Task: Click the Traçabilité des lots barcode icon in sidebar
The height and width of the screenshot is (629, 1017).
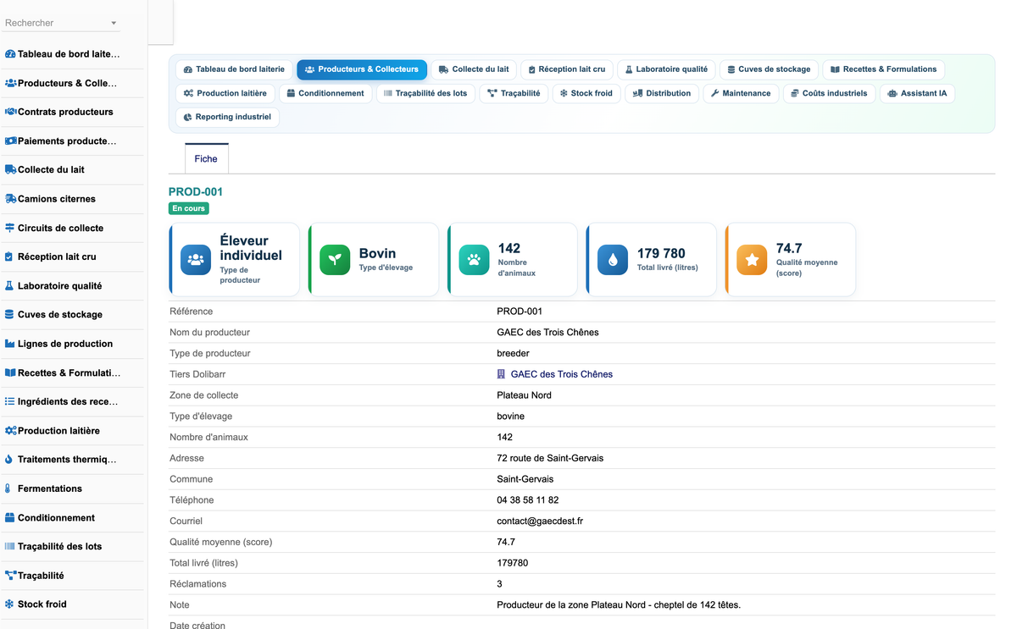Action: 10,546
